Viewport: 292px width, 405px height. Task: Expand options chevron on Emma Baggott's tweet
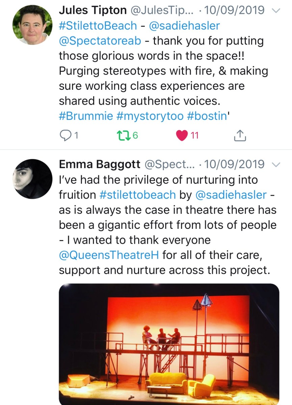pyautogui.click(x=276, y=165)
